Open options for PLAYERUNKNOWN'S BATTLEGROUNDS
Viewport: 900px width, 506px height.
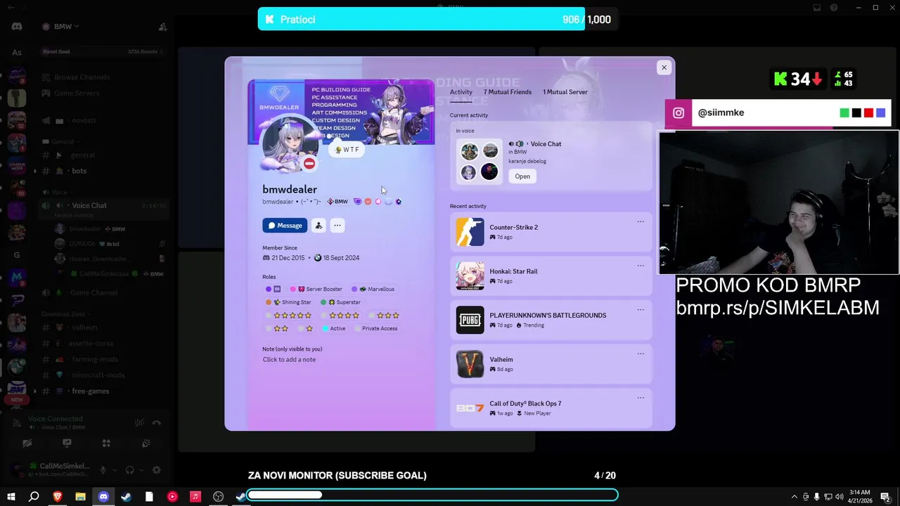click(x=641, y=310)
